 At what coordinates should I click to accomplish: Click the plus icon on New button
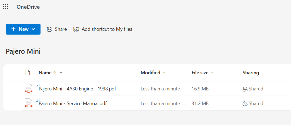click(13, 29)
